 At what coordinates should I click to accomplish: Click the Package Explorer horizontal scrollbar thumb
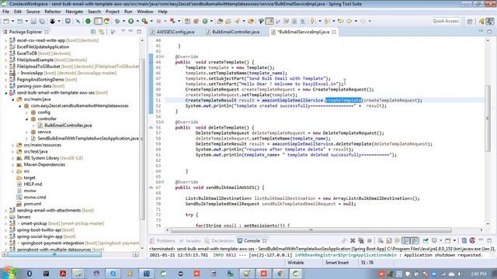click(x=54, y=254)
